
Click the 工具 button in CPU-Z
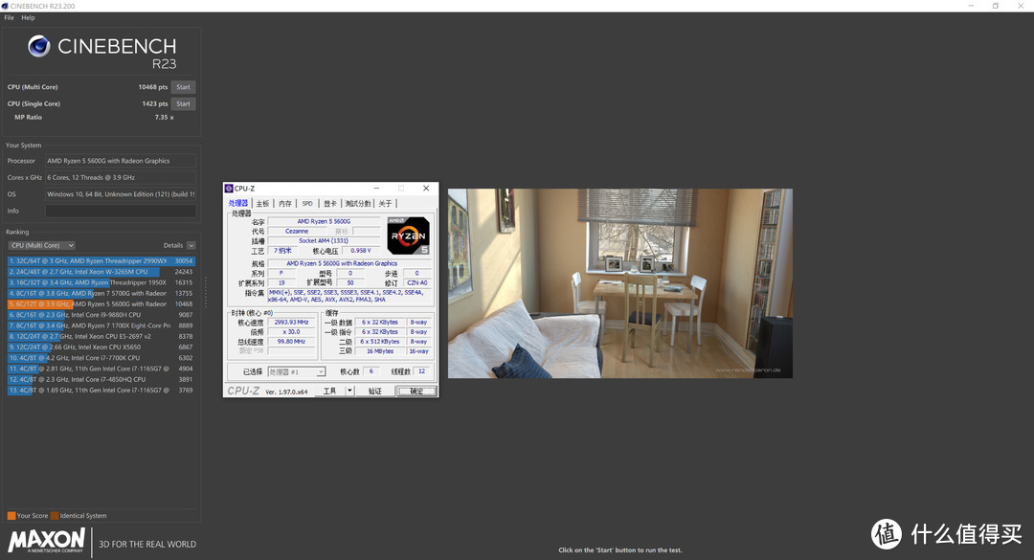(x=329, y=392)
